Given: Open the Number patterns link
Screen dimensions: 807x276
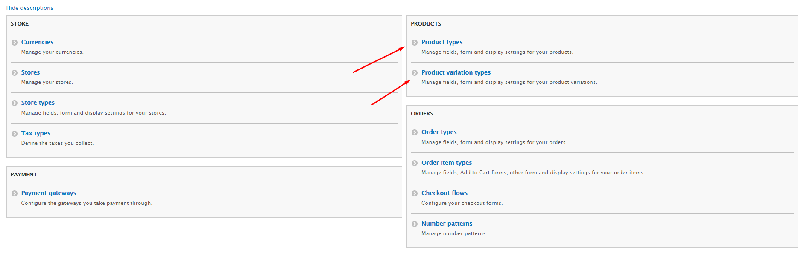Looking at the screenshot, I should [447, 224].
